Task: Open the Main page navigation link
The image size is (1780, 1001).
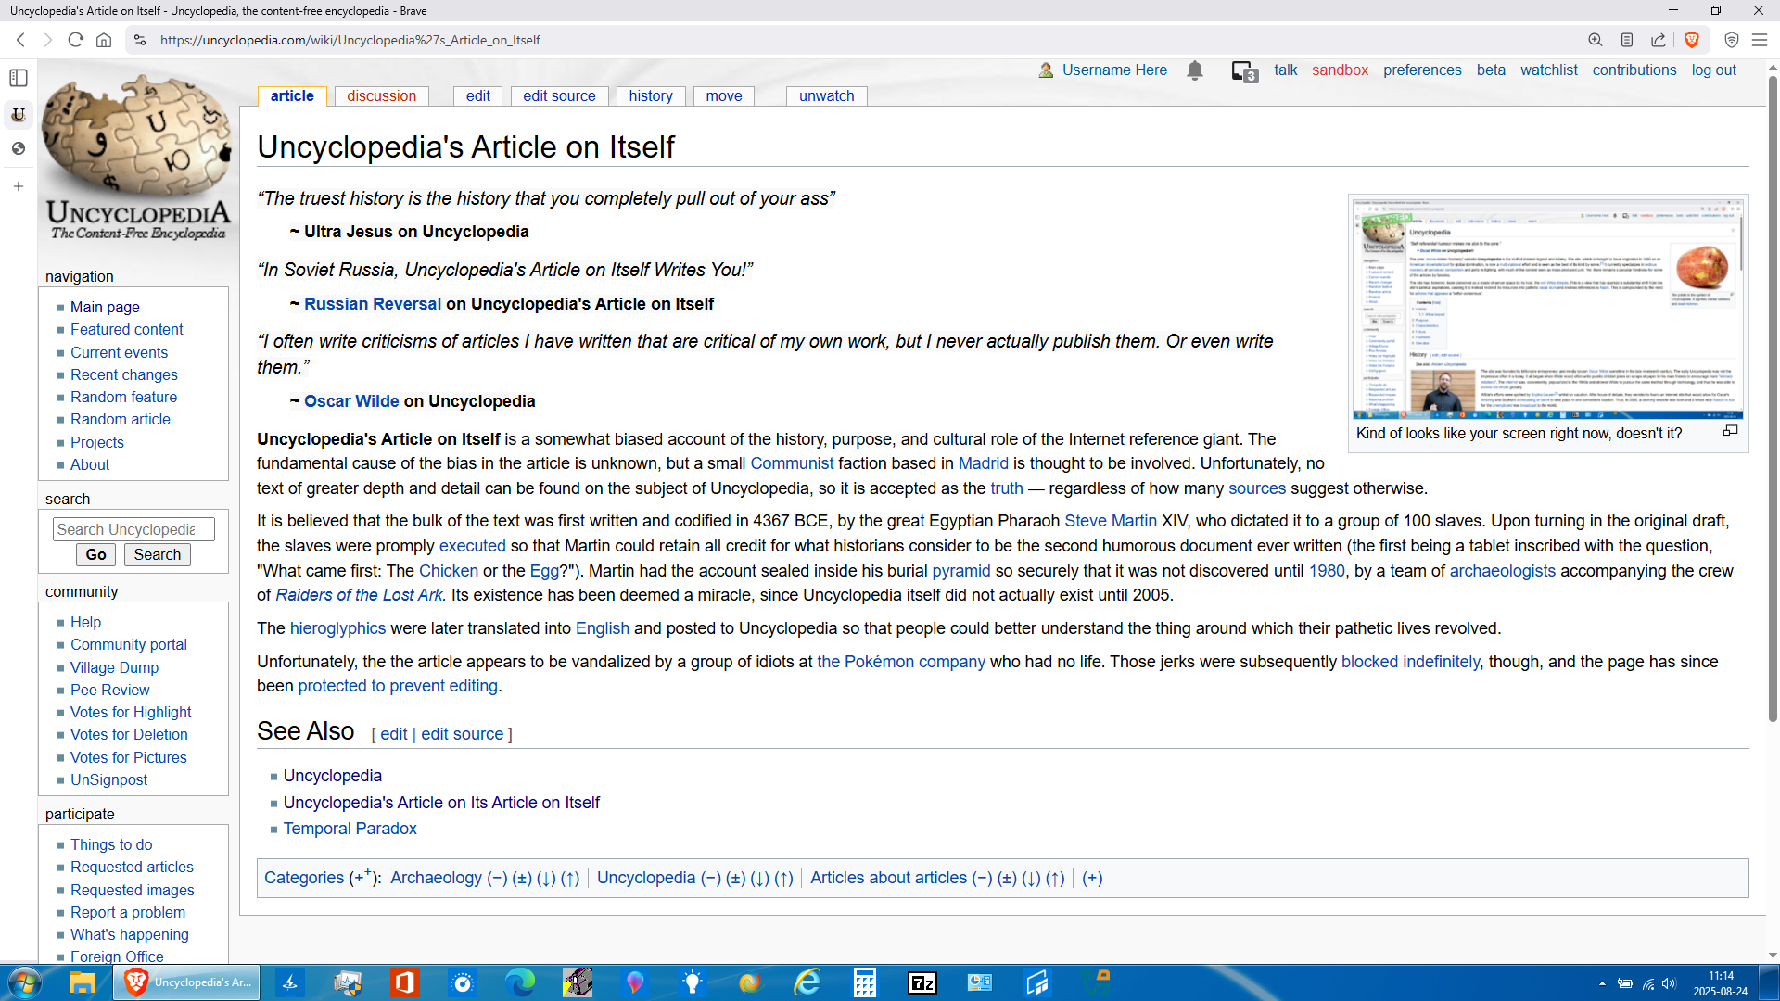Action: coord(105,307)
